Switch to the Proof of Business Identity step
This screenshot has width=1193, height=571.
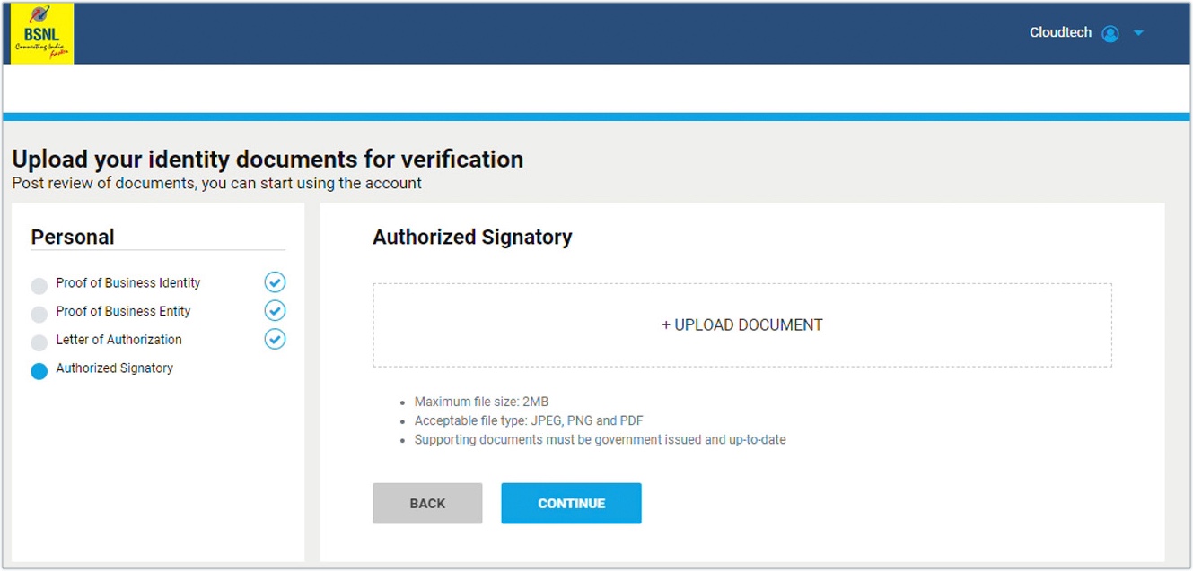coord(129,282)
